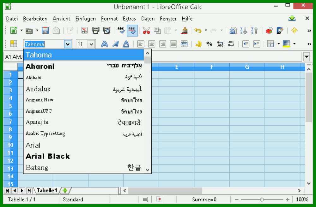The image size is (316, 207).
Task: Open the New document dropdown arrow
Action: pos(21,31)
